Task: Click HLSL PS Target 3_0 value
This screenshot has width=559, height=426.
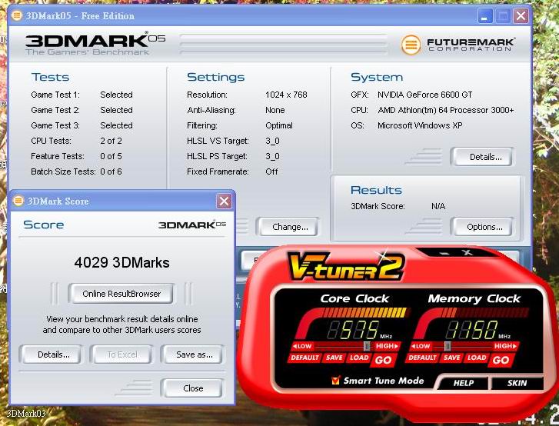Action: (x=272, y=156)
